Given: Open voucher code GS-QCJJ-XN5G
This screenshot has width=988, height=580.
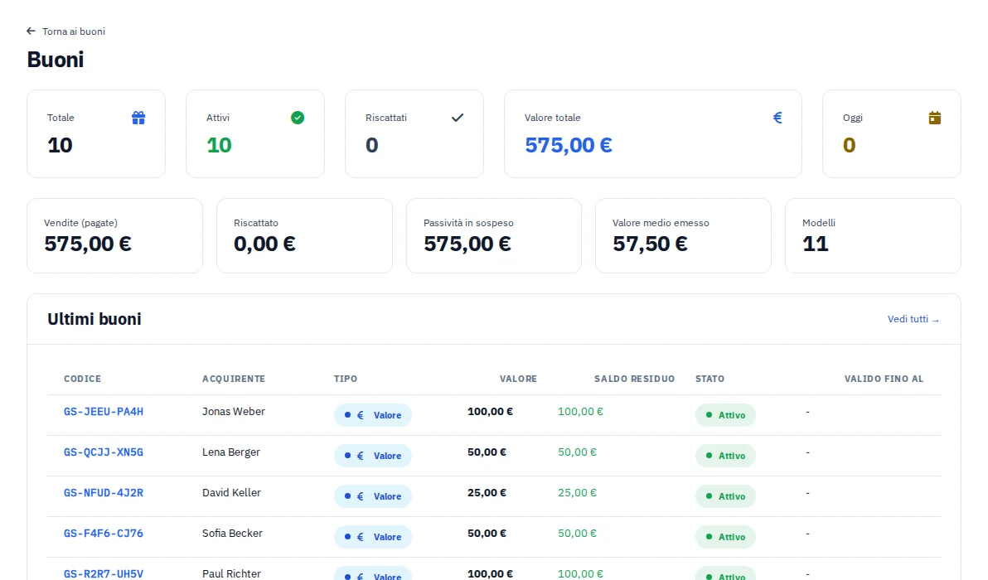Looking at the screenshot, I should click(x=104, y=452).
